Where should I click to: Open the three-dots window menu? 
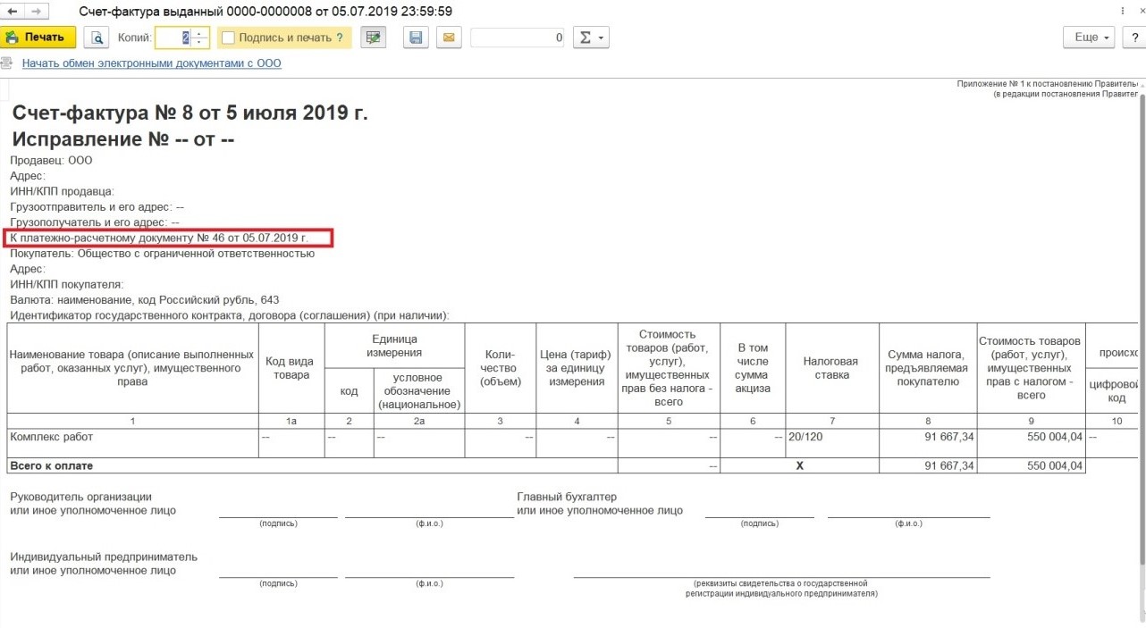pyautogui.click(x=1121, y=12)
